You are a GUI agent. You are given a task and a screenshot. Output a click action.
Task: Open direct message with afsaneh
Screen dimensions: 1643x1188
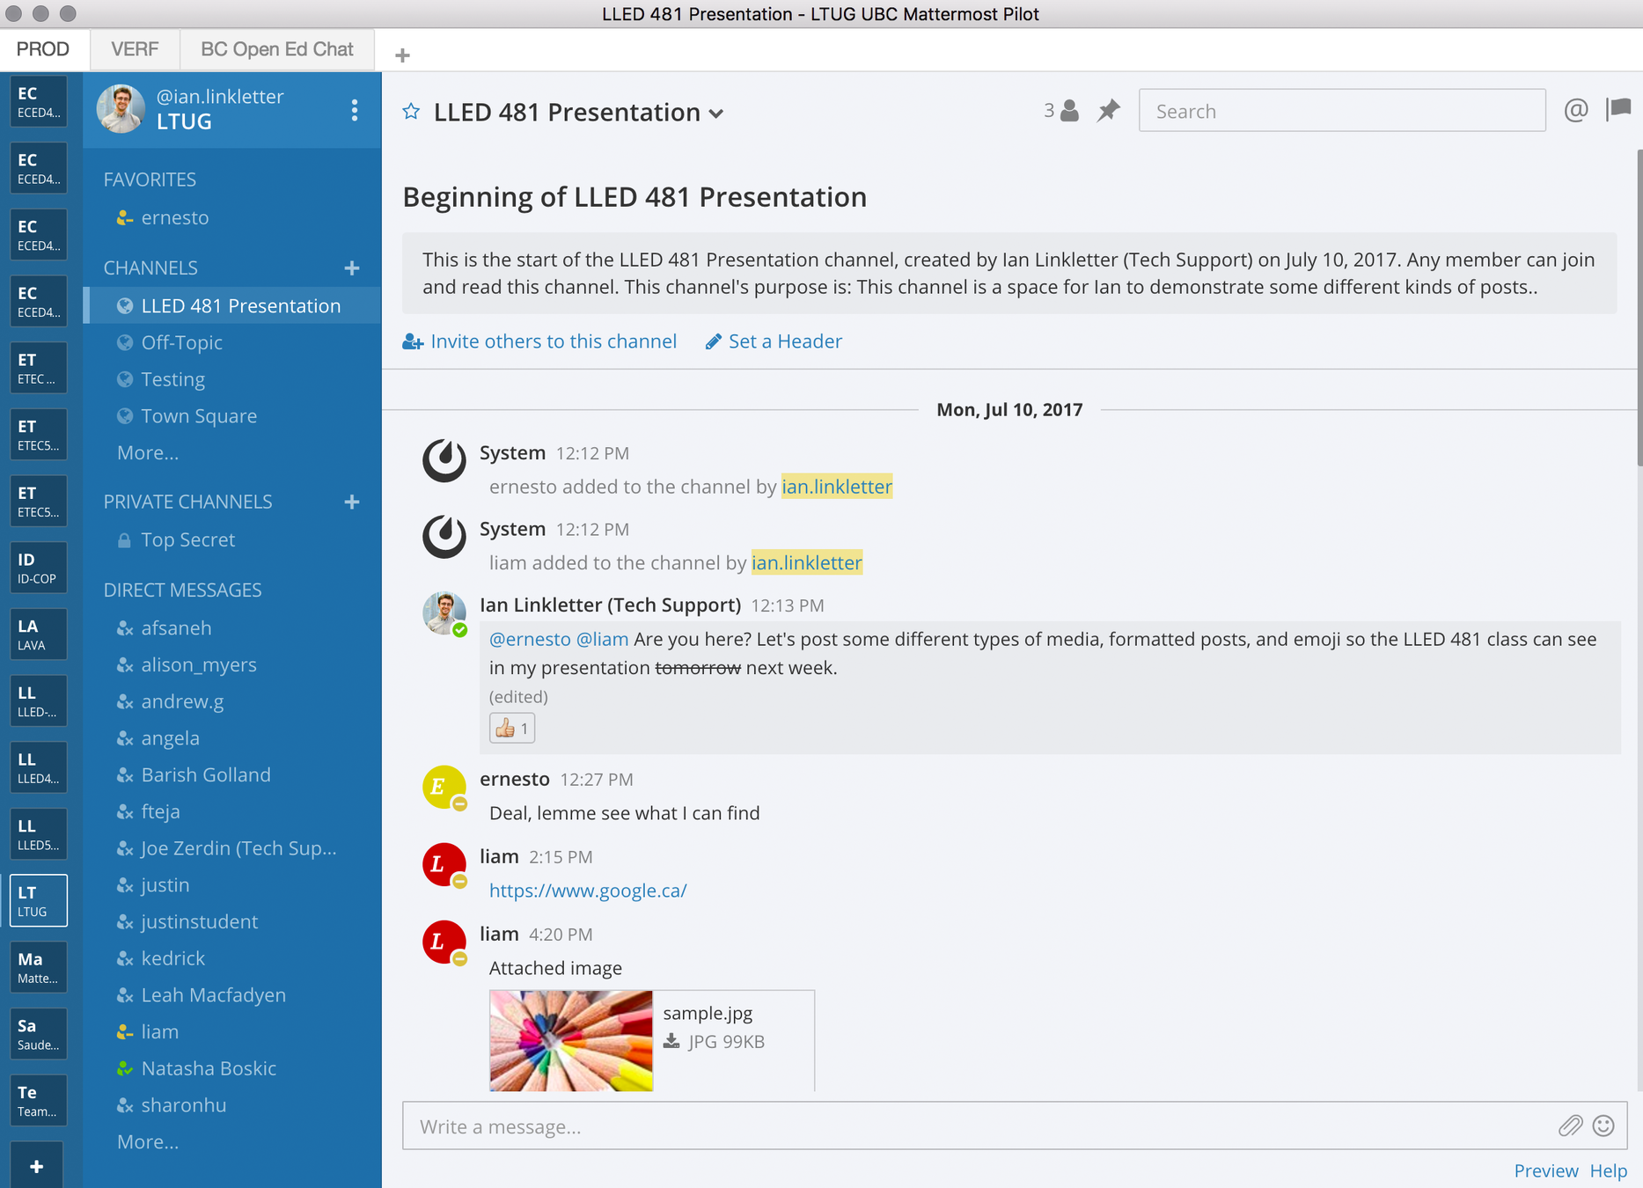pos(176,628)
